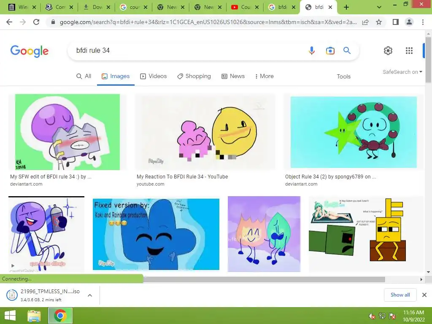Screen dimensions: 432x324
Task: Click the muted volume tray icon
Action: click(372, 316)
